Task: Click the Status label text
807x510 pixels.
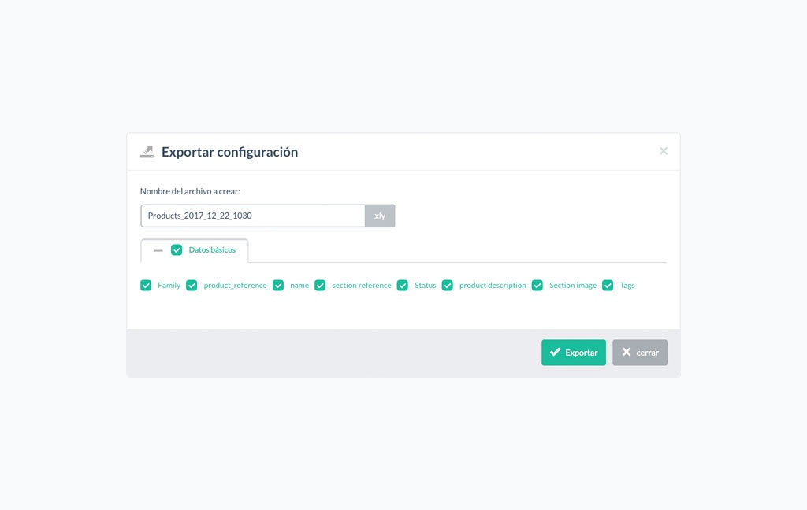Action: pyautogui.click(x=425, y=286)
